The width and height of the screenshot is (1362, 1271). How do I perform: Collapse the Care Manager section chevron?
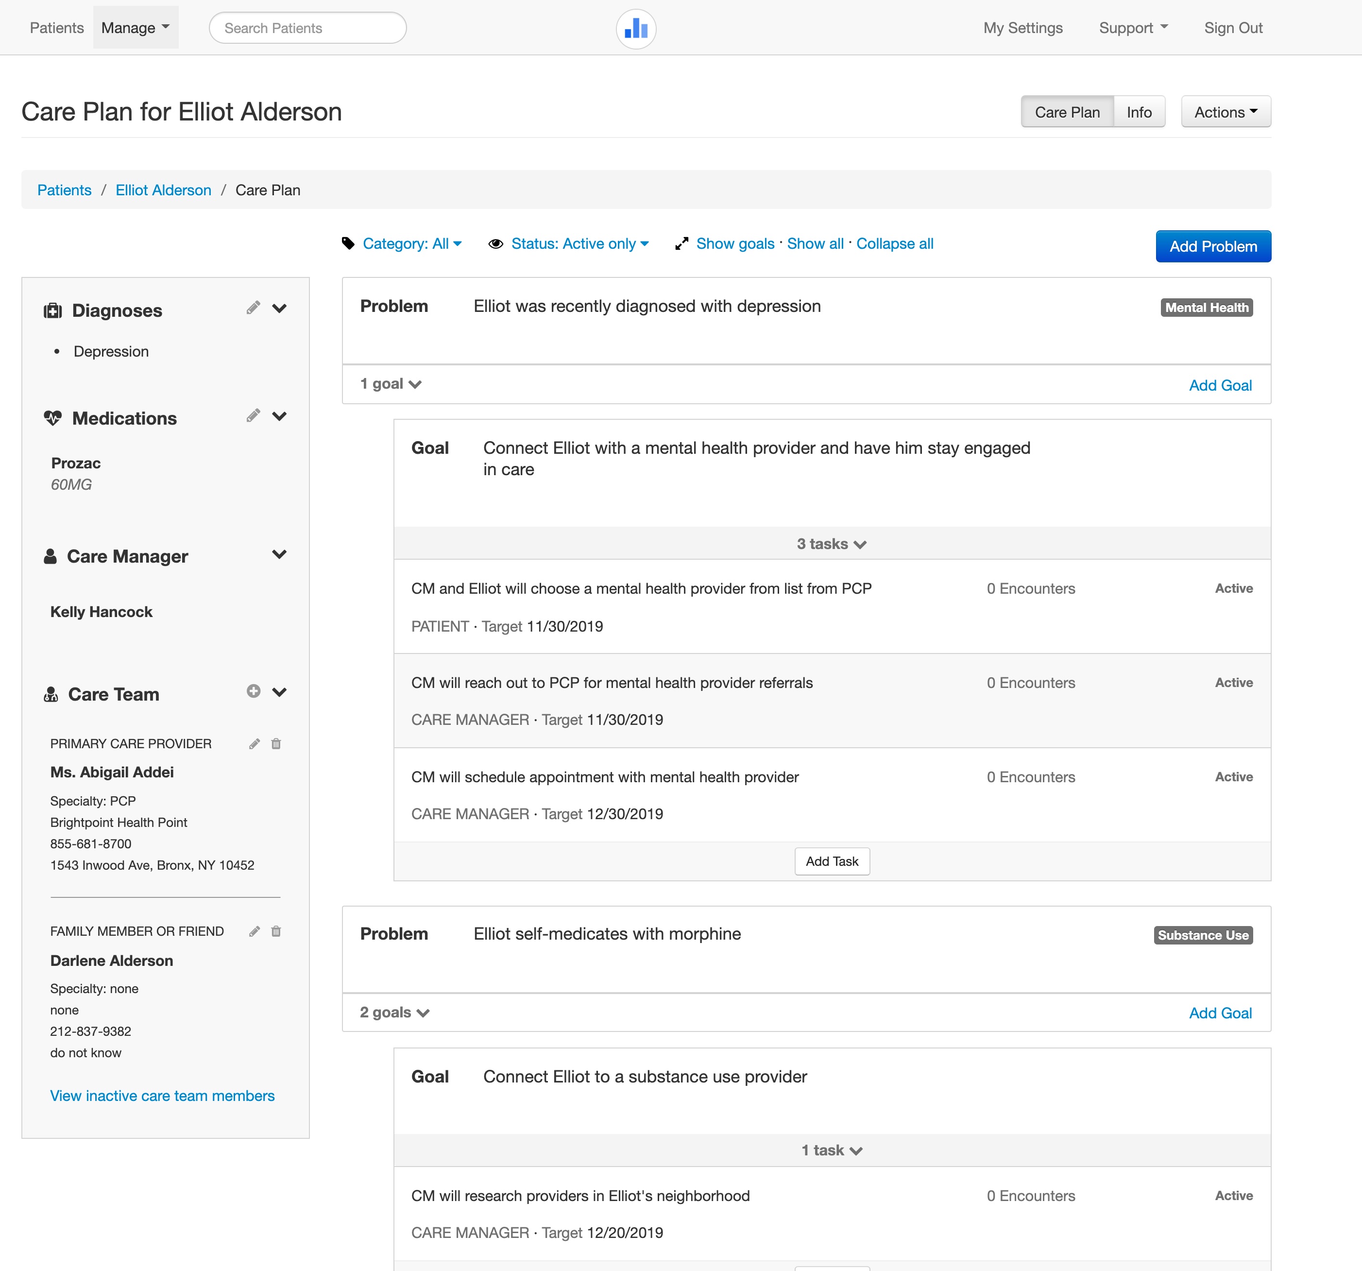[279, 555]
